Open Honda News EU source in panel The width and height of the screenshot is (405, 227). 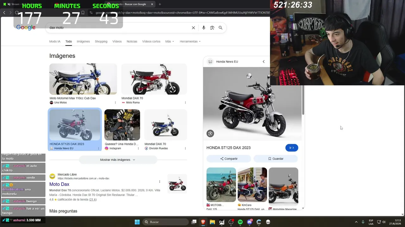coord(227,61)
